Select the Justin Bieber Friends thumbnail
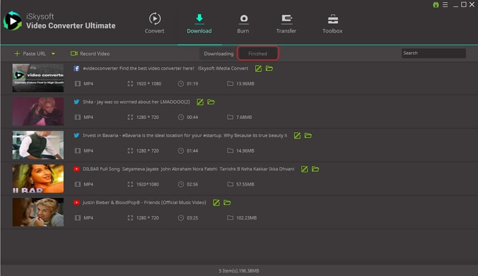Image resolution: width=478 pixels, height=276 pixels. pyautogui.click(x=38, y=212)
